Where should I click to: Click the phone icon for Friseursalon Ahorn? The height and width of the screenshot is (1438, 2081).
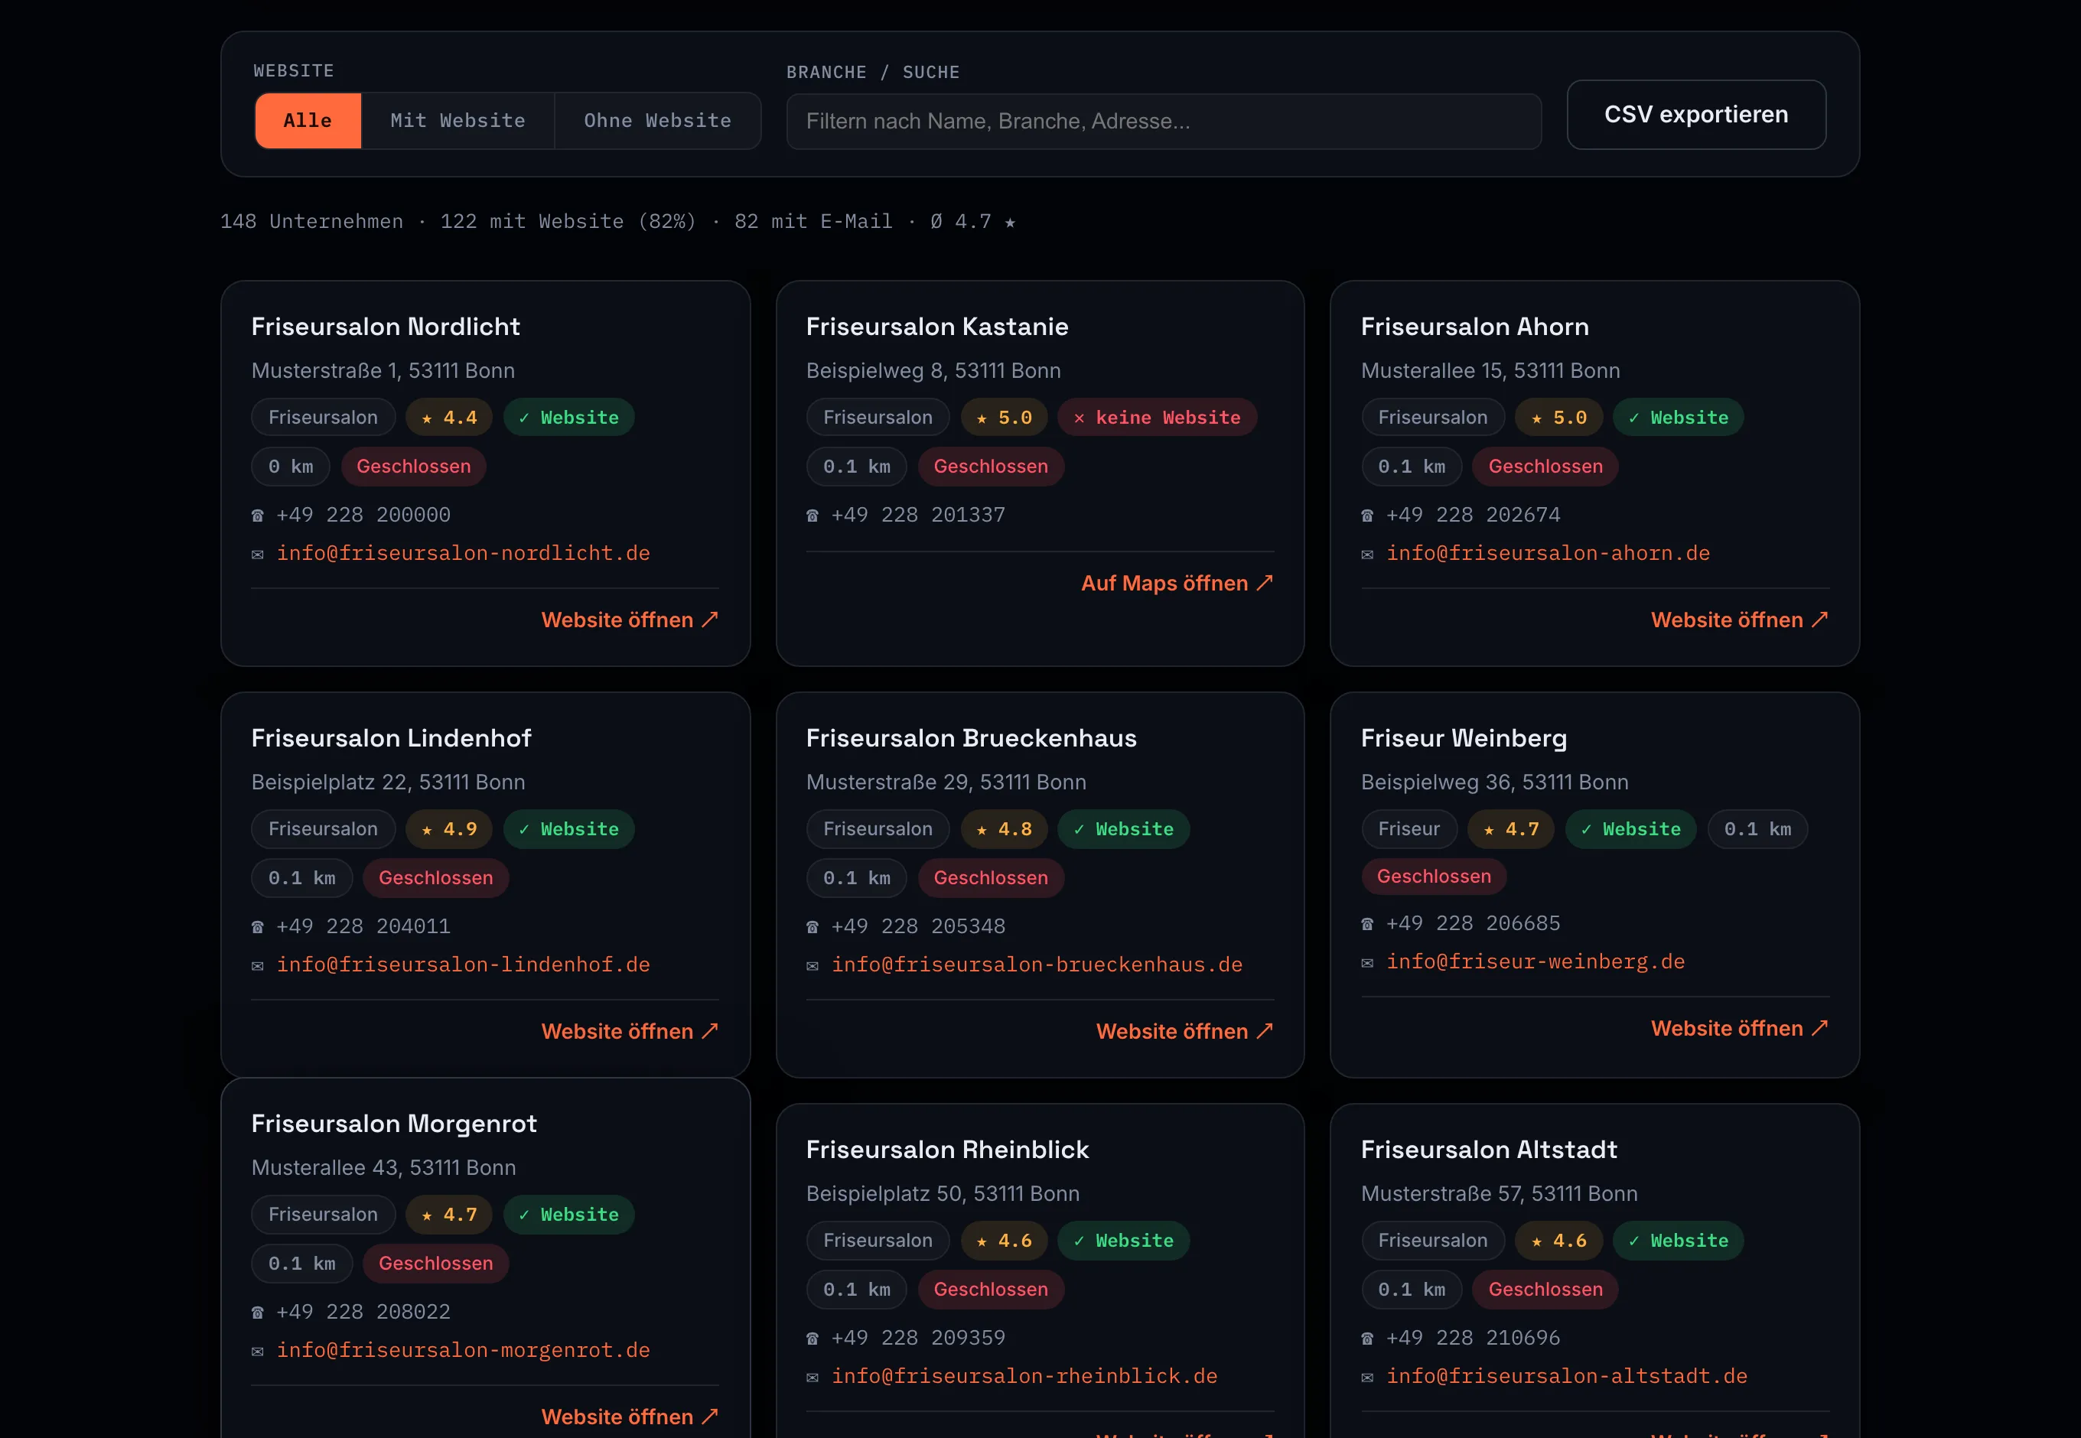pos(1367,516)
